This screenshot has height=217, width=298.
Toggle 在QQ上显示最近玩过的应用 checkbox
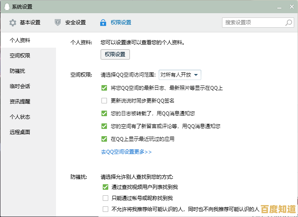point(104,139)
